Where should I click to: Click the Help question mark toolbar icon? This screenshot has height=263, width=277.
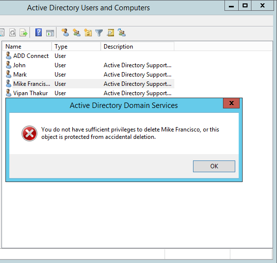38,32
